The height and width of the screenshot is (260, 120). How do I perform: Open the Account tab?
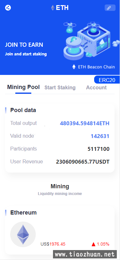(x=96, y=87)
